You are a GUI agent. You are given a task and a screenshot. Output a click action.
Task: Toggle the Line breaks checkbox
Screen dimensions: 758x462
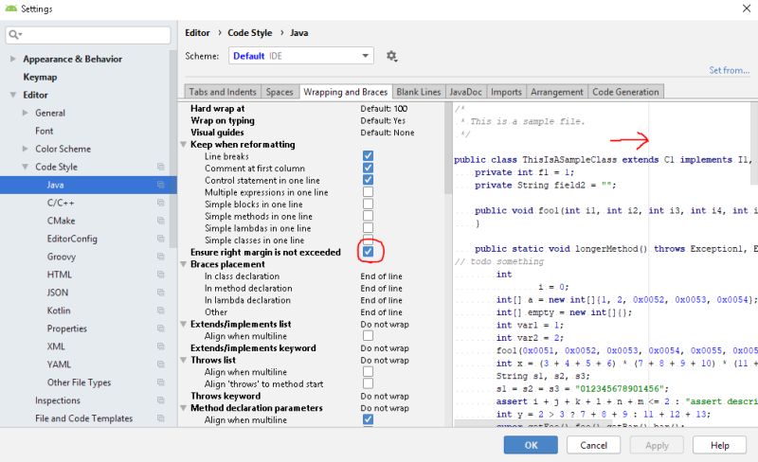[368, 155]
